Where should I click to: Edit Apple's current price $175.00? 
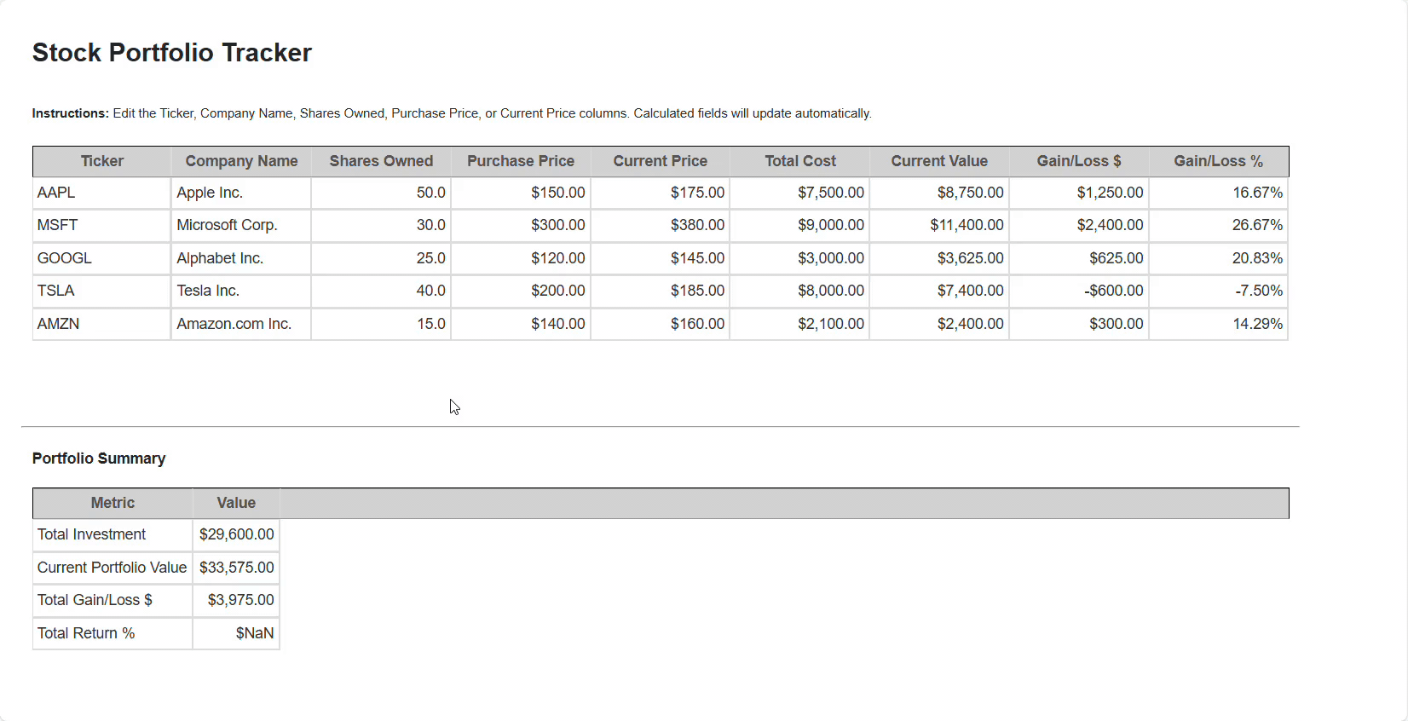(661, 193)
